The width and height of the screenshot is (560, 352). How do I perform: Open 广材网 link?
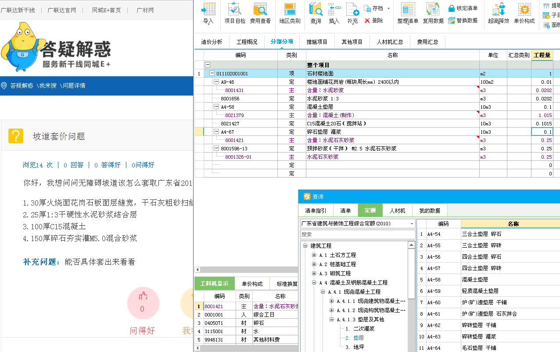pos(145,10)
